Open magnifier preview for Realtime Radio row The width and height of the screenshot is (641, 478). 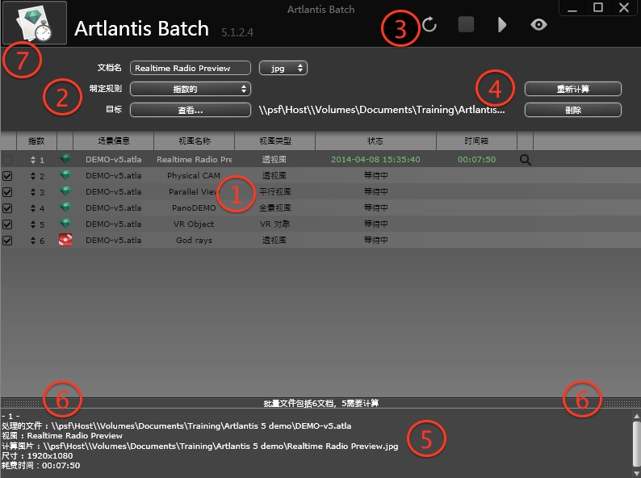click(526, 160)
